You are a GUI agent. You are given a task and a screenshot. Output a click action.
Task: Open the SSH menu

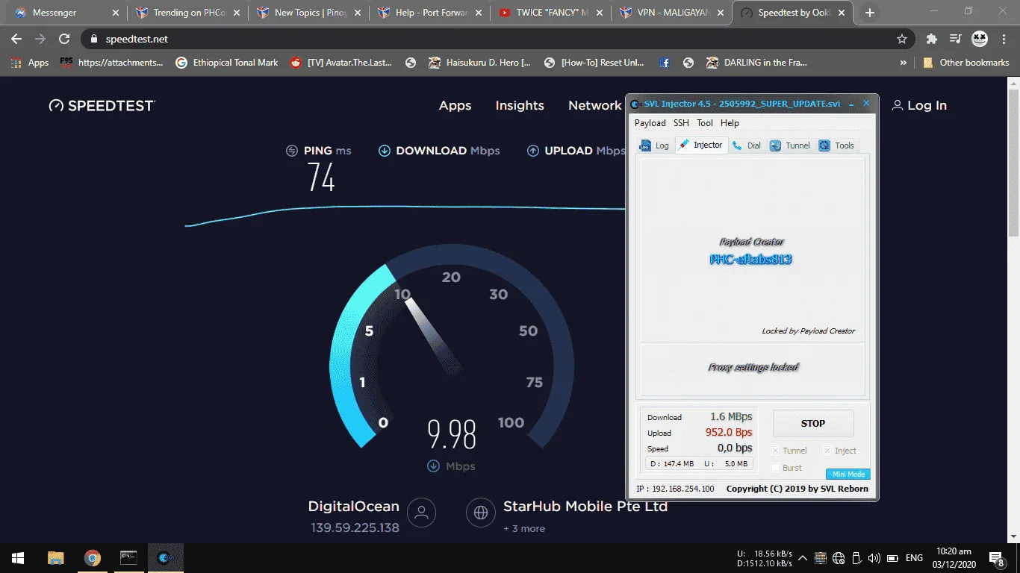681,123
